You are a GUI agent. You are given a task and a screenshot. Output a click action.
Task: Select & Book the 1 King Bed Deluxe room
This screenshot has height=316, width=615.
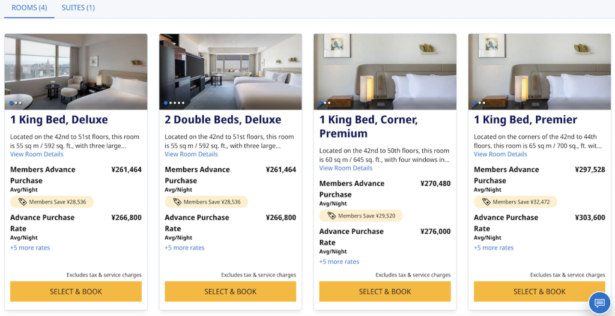pyautogui.click(x=76, y=291)
